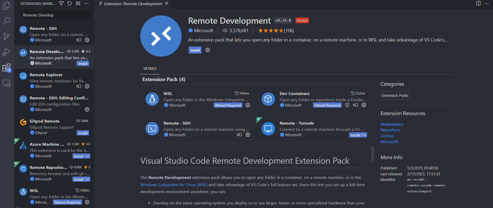
Task: Click the 3,578,681 install count
Action: (x=236, y=31)
